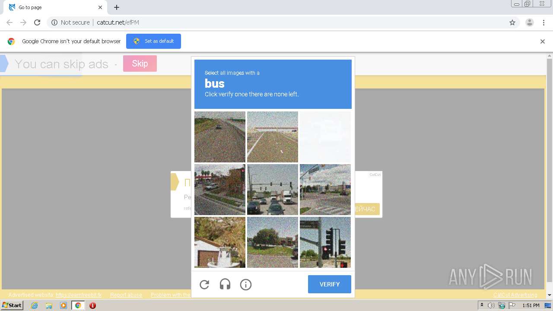The height and width of the screenshot is (311, 553).
Task: Open a new browser tab
Action: click(117, 7)
